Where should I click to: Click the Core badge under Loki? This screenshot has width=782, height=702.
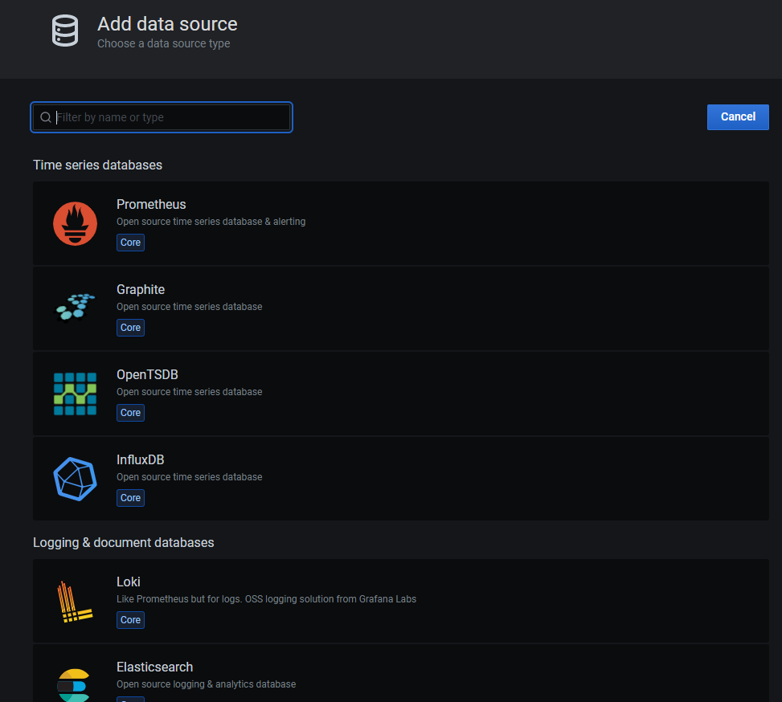(x=131, y=620)
